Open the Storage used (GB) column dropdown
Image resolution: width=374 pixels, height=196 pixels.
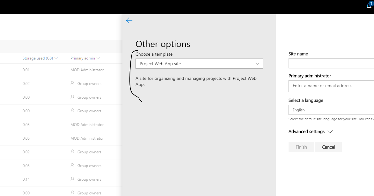(x=56, y=58)
